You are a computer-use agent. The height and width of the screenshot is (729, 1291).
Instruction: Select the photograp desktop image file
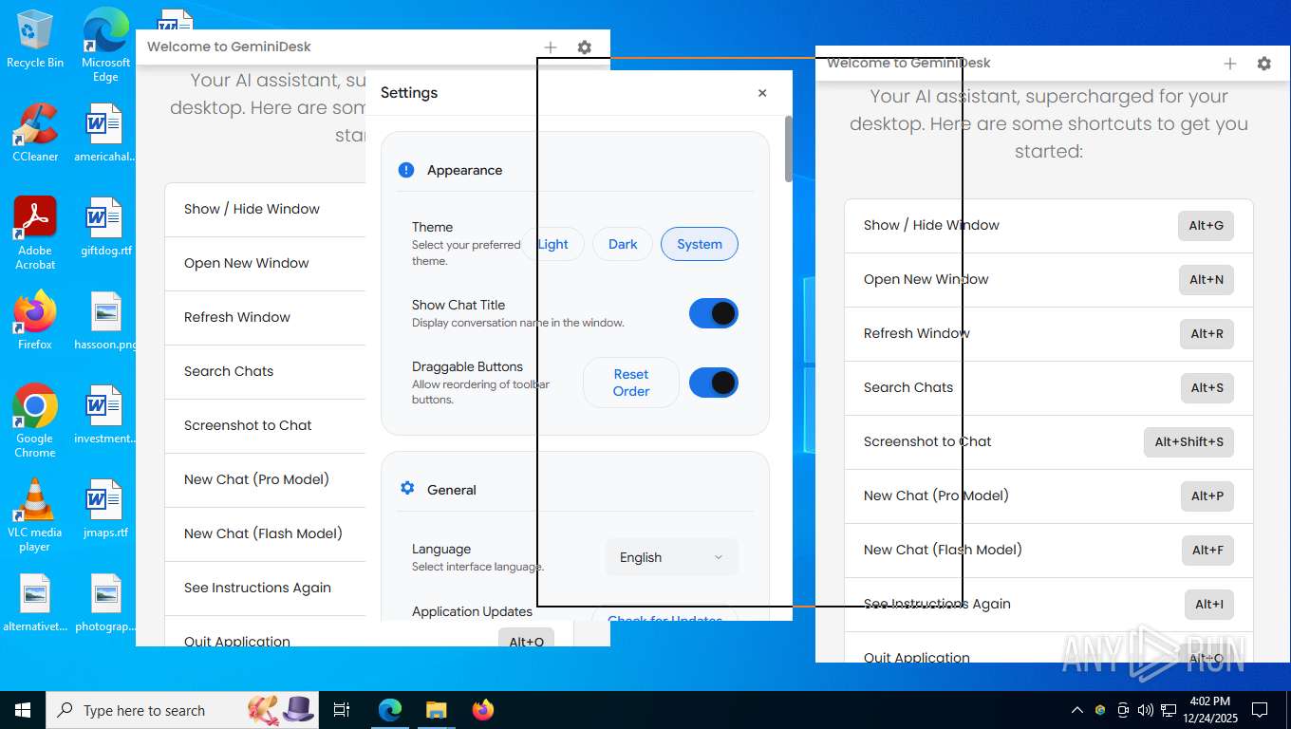pos(105,603)
